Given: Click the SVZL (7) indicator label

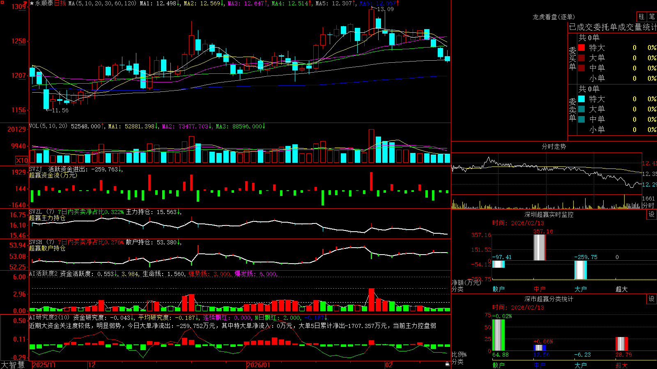Looking at the screenshot, I should [x=41, y=212].
